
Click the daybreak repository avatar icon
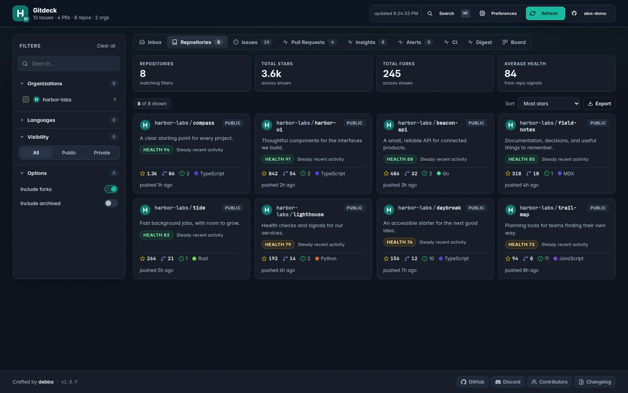tap(389, 210)
